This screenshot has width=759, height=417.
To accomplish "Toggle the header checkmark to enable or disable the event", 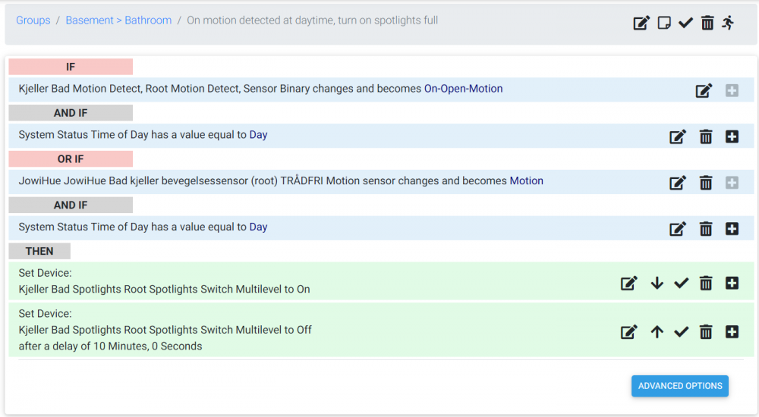I will (685, 23).
